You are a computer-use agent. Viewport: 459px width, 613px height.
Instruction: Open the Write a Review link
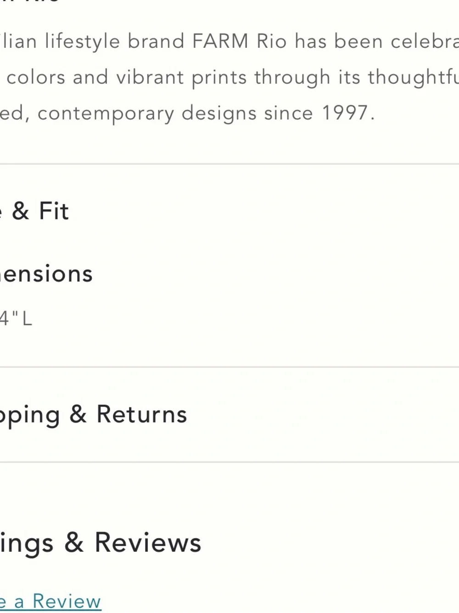50,601
